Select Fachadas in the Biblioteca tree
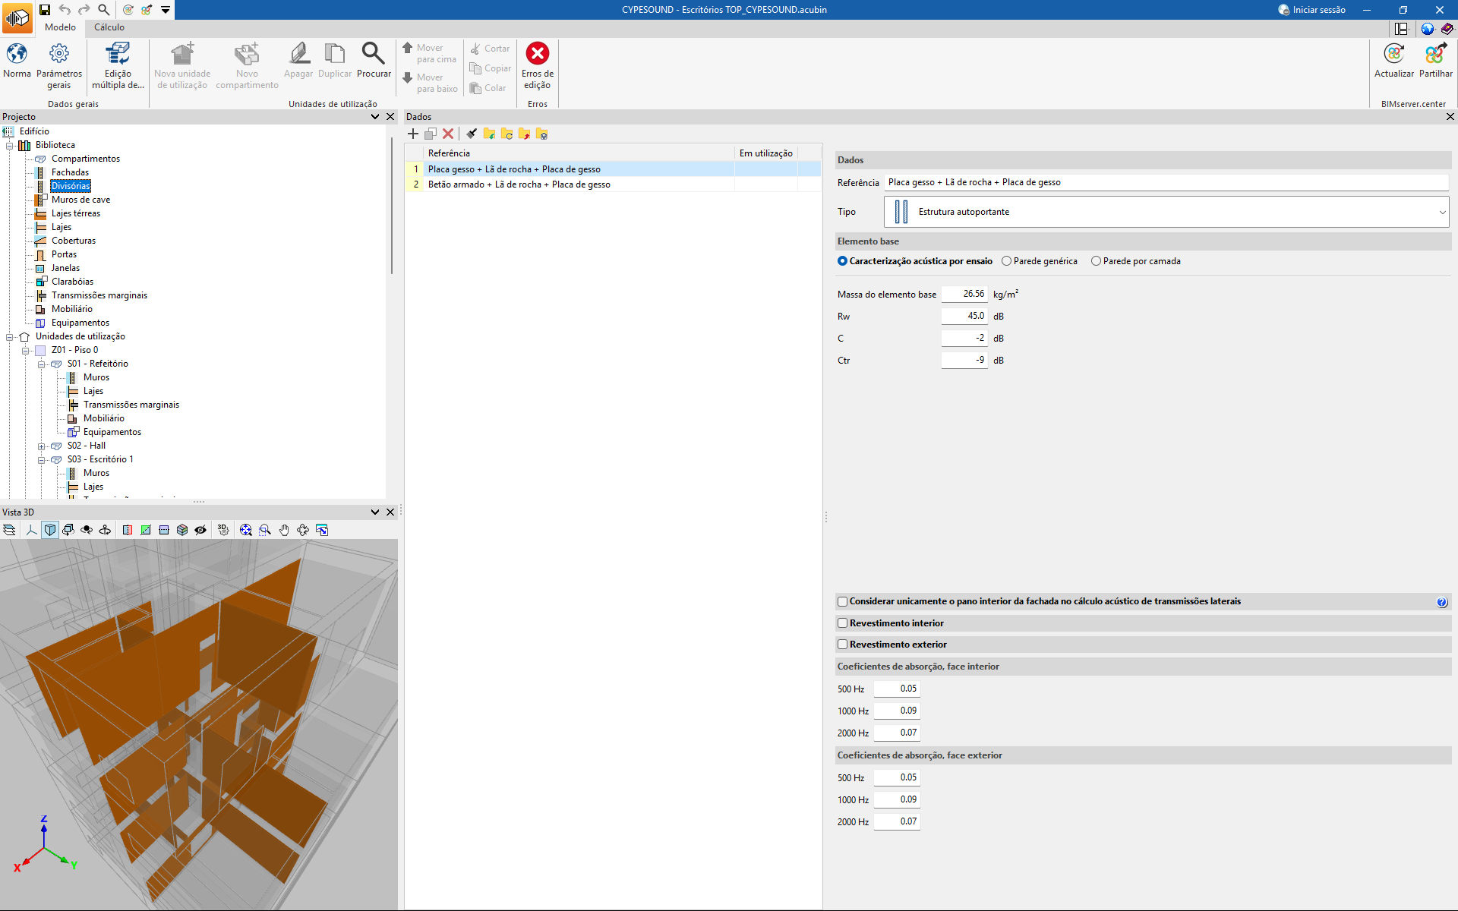1458x911 pixels. 70,172
